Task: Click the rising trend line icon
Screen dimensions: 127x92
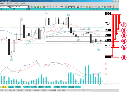Action: 102,7
